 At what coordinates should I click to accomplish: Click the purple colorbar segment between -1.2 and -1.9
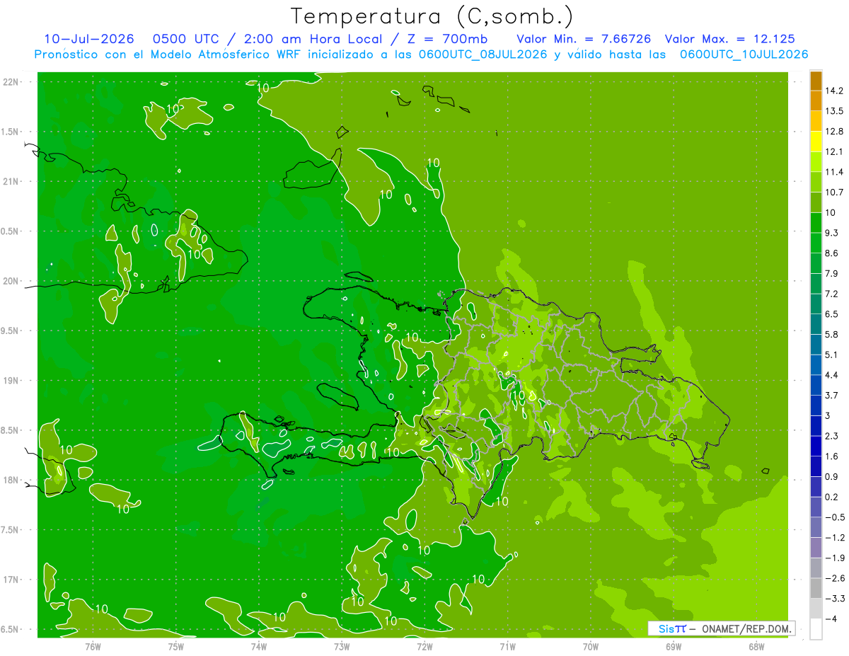tap(816, 548)
